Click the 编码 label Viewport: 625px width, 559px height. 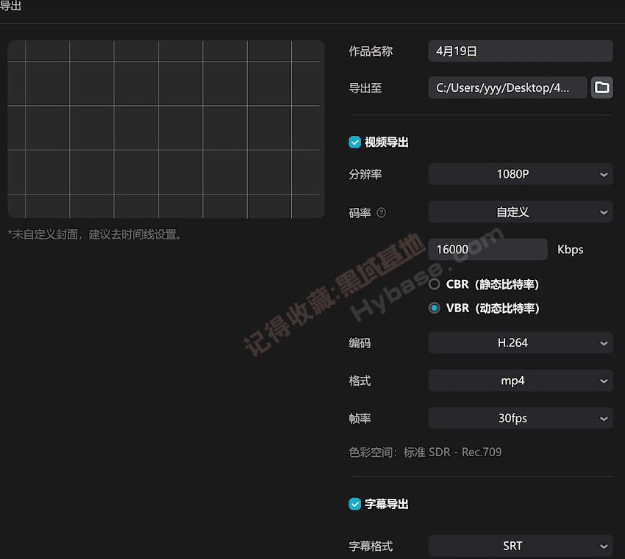tap(360, 343)
